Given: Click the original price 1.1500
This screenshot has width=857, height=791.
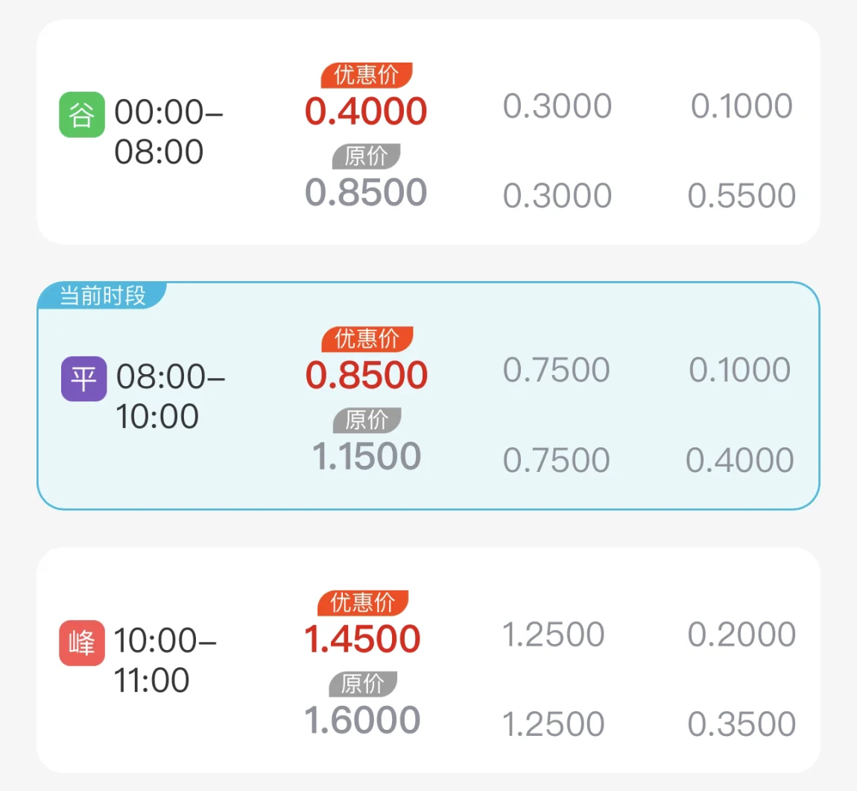Looking at the screenshot, I should [366, 456].
